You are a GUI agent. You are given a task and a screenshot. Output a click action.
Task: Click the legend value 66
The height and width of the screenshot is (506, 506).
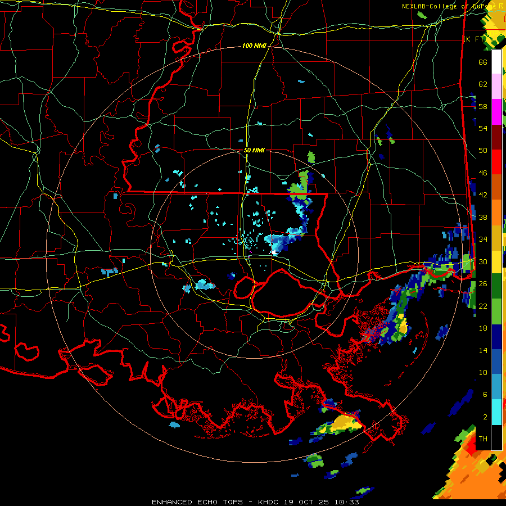tap(483, 62)
